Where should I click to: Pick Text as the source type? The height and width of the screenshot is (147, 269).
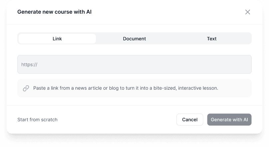(x=211, y=39)
